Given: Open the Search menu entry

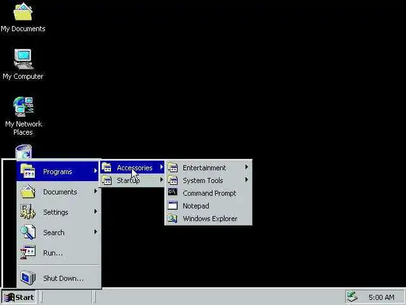Looking at the screenshot, I should (58, 232).
